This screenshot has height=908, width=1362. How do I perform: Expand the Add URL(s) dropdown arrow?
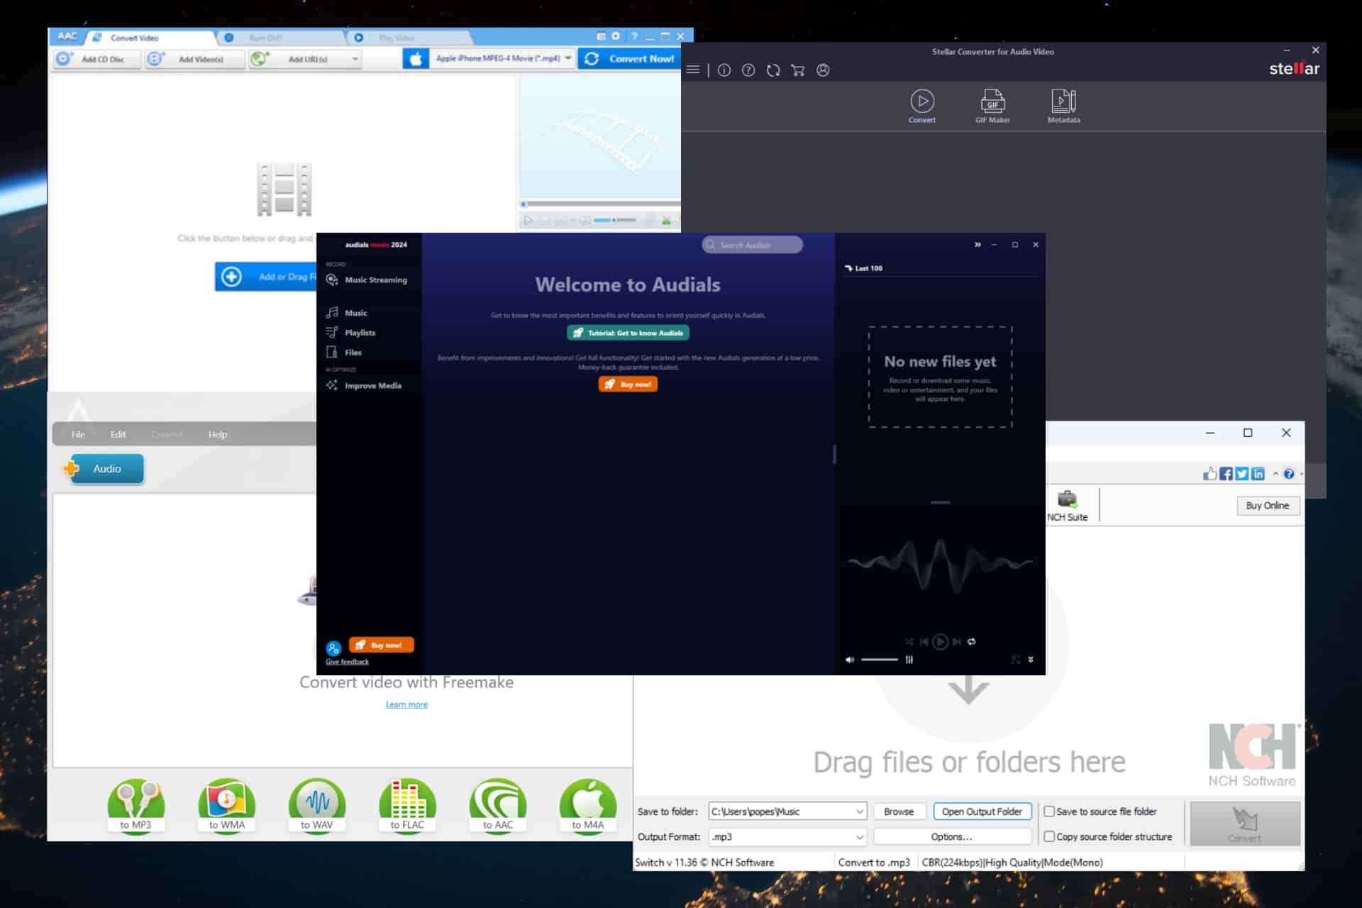pyautogui.click(x=355, y=59)
